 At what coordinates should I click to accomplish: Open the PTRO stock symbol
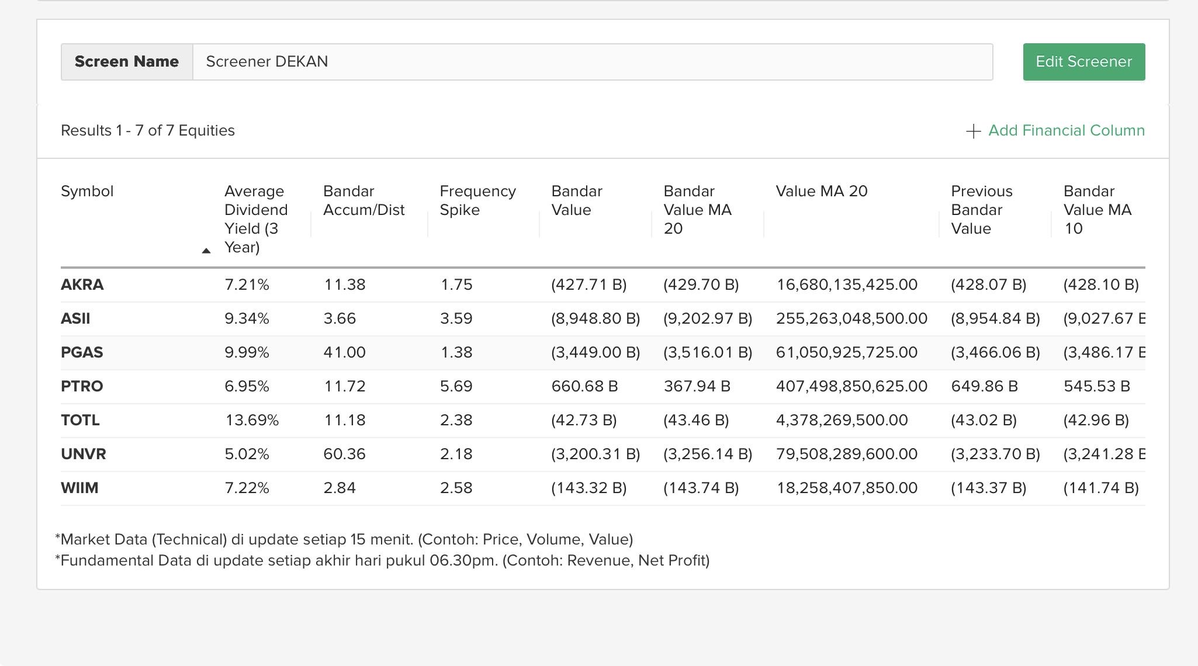point(82,387)
